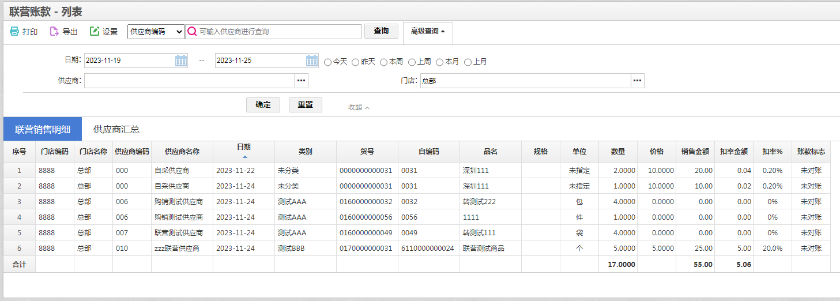Click zzz联营供应商 supplier name cell
The image size is (840, 301).
pyautogui.click(x=182, y=249)
